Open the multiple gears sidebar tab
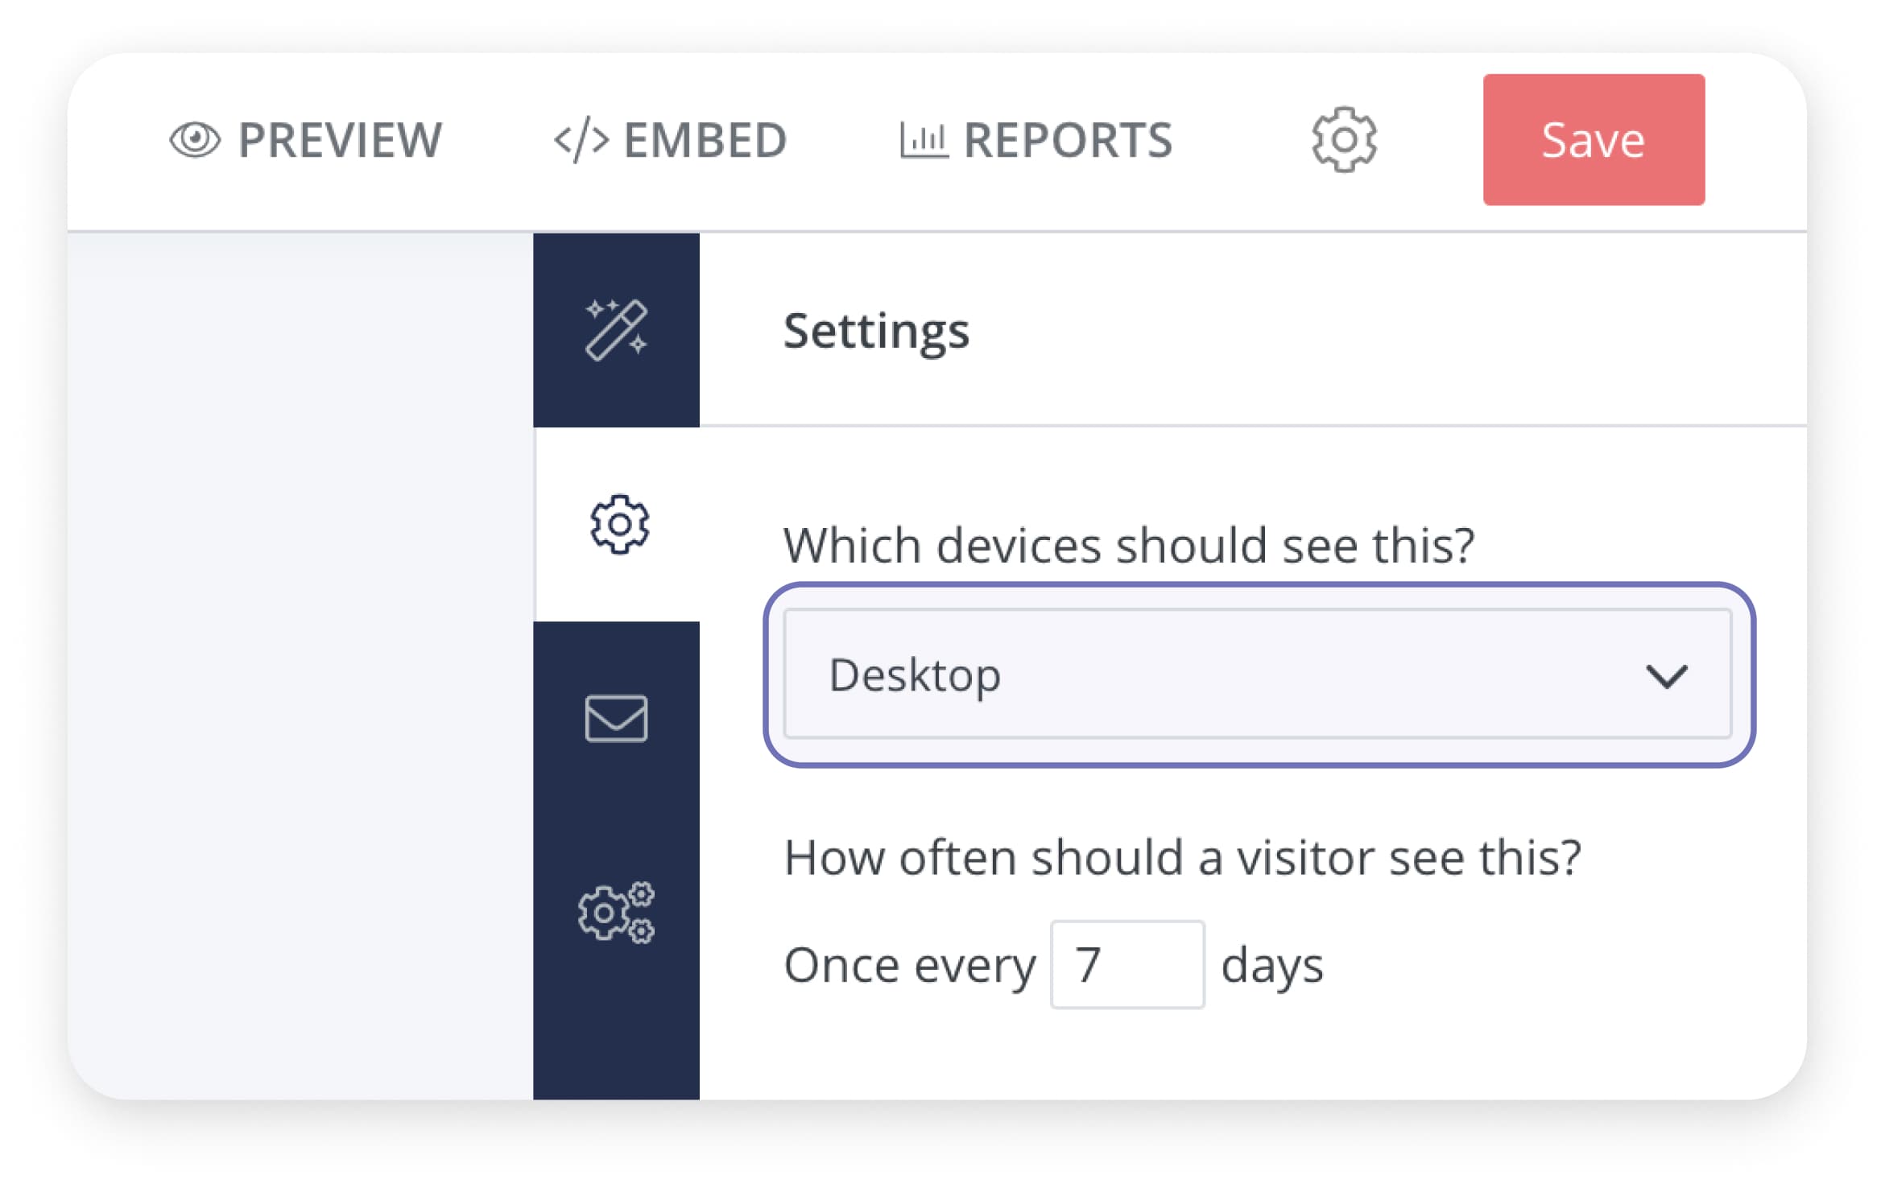The image size is (1885, 1192). [616, 912]
